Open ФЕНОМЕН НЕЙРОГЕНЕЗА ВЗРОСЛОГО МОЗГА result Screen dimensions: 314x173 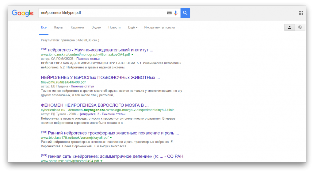[95, 105]
